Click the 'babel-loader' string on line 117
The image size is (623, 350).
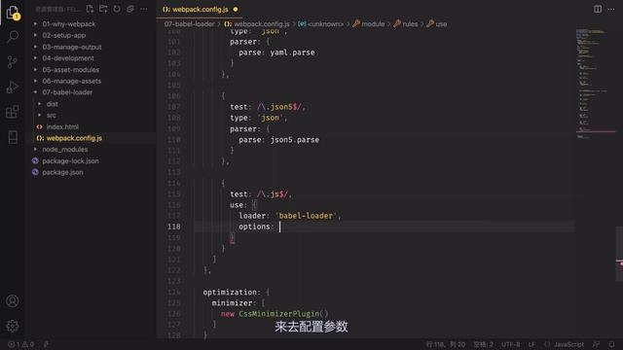point(306,216)
